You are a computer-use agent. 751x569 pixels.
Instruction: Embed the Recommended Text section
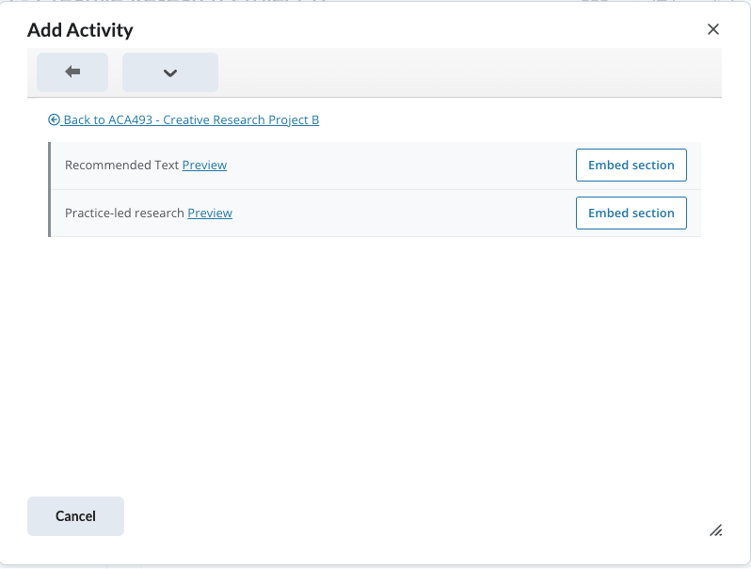[631, 166]
